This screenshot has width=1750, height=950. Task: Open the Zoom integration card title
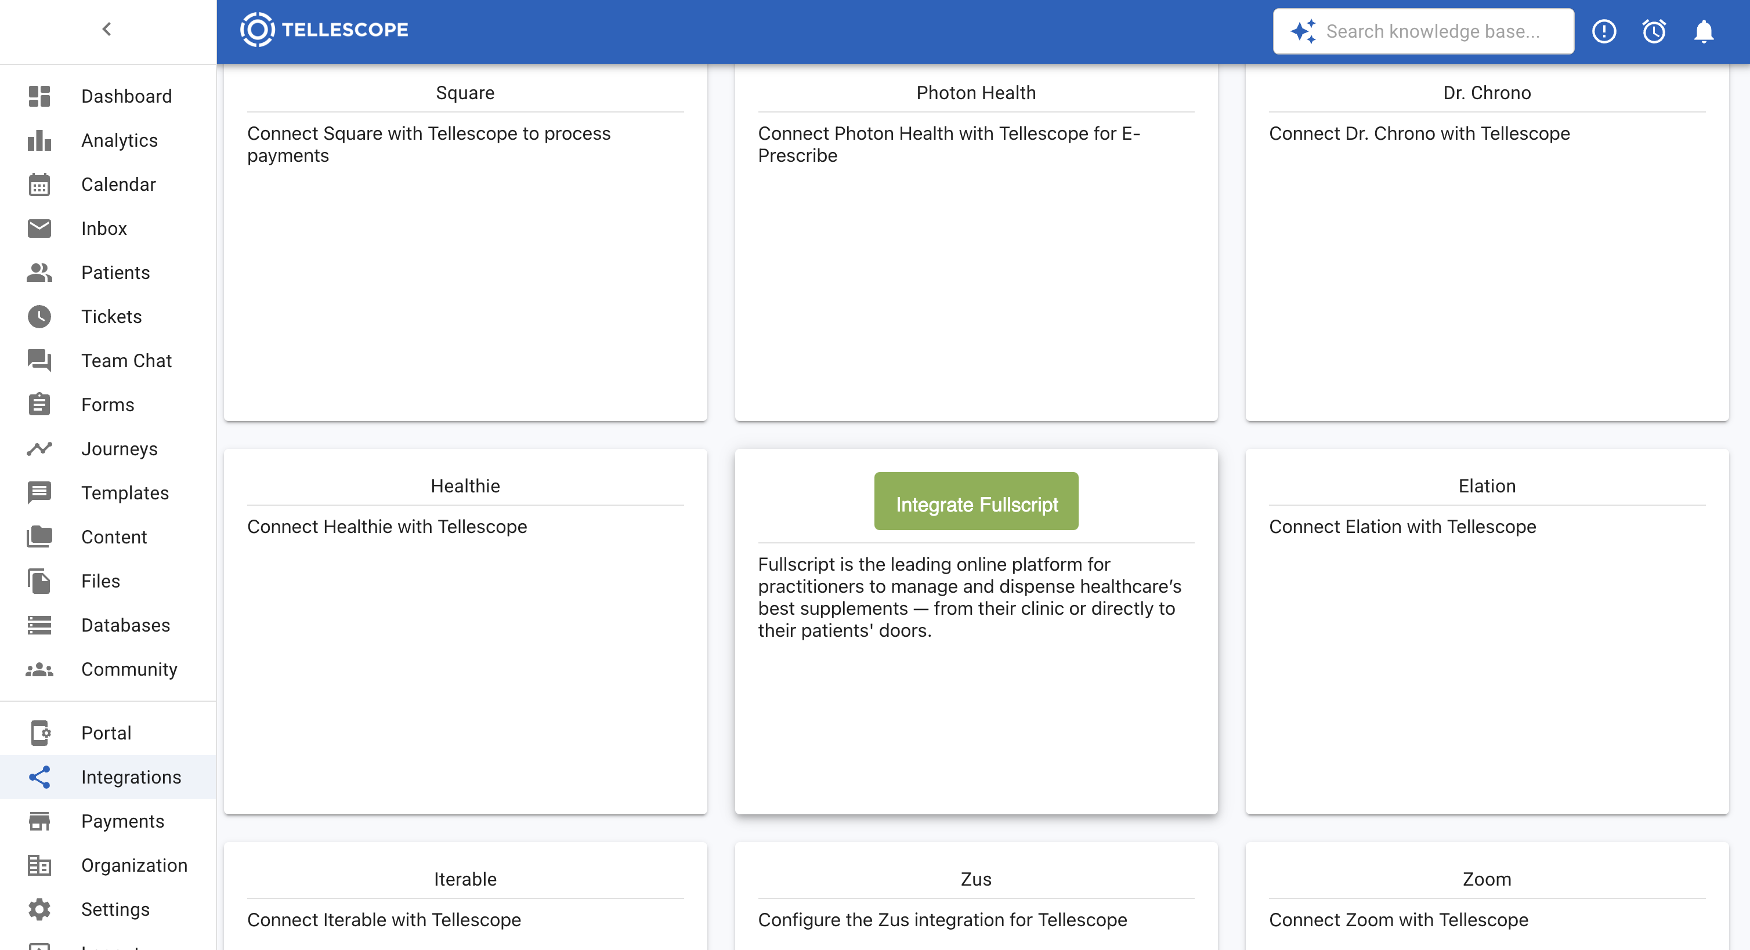pos(1487,879)
